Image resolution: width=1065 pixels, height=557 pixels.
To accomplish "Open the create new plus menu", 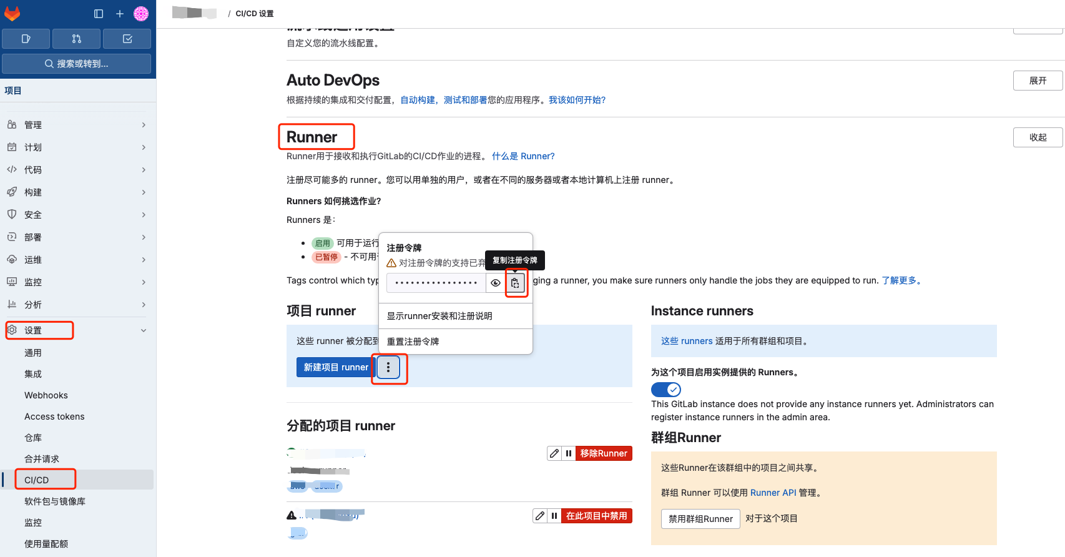I will 120,14.
